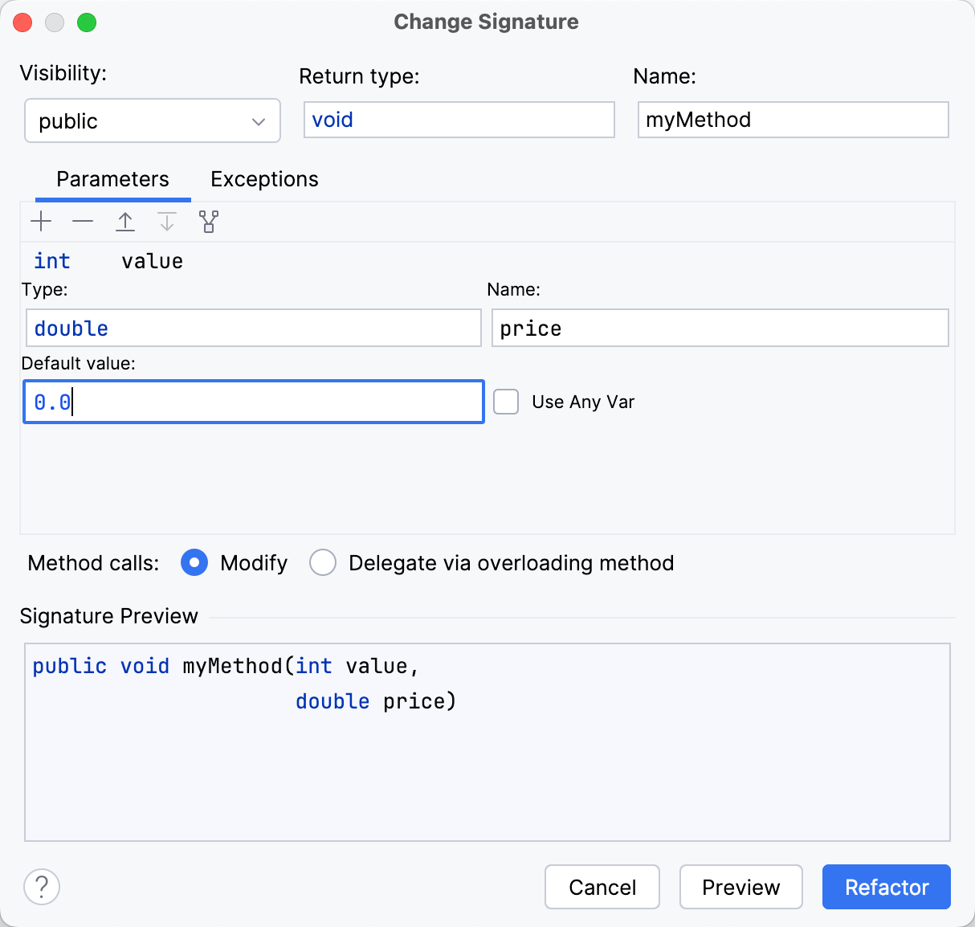Switch to the Exceptions tab
This screenshot has width=975, height=927.
[263, 178]
